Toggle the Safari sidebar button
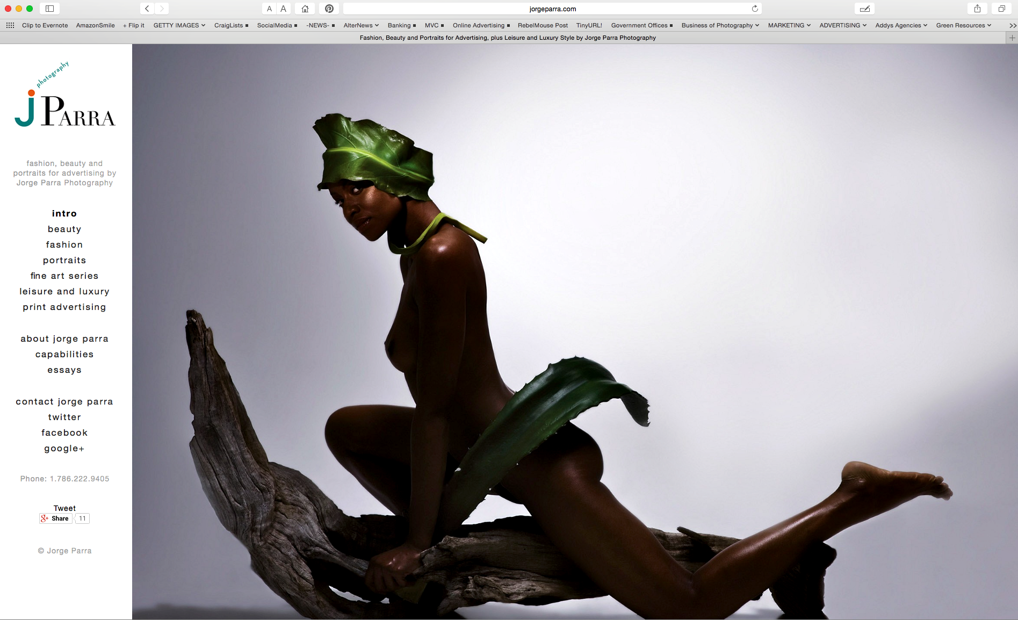The width and height of the screenshot is (1018, 620). pos(49,9)
